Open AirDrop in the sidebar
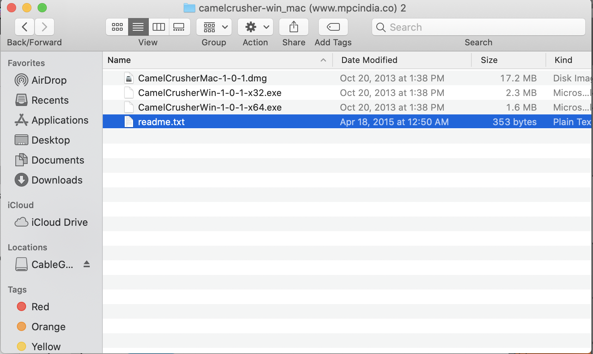Image resolution: width=593 pixels, height=354 pixels. click(x=41, y=80)
